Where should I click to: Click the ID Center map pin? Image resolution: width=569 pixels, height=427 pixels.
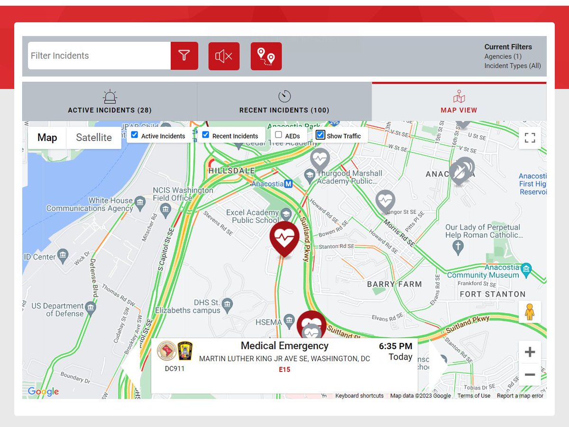tap(63, 256)
